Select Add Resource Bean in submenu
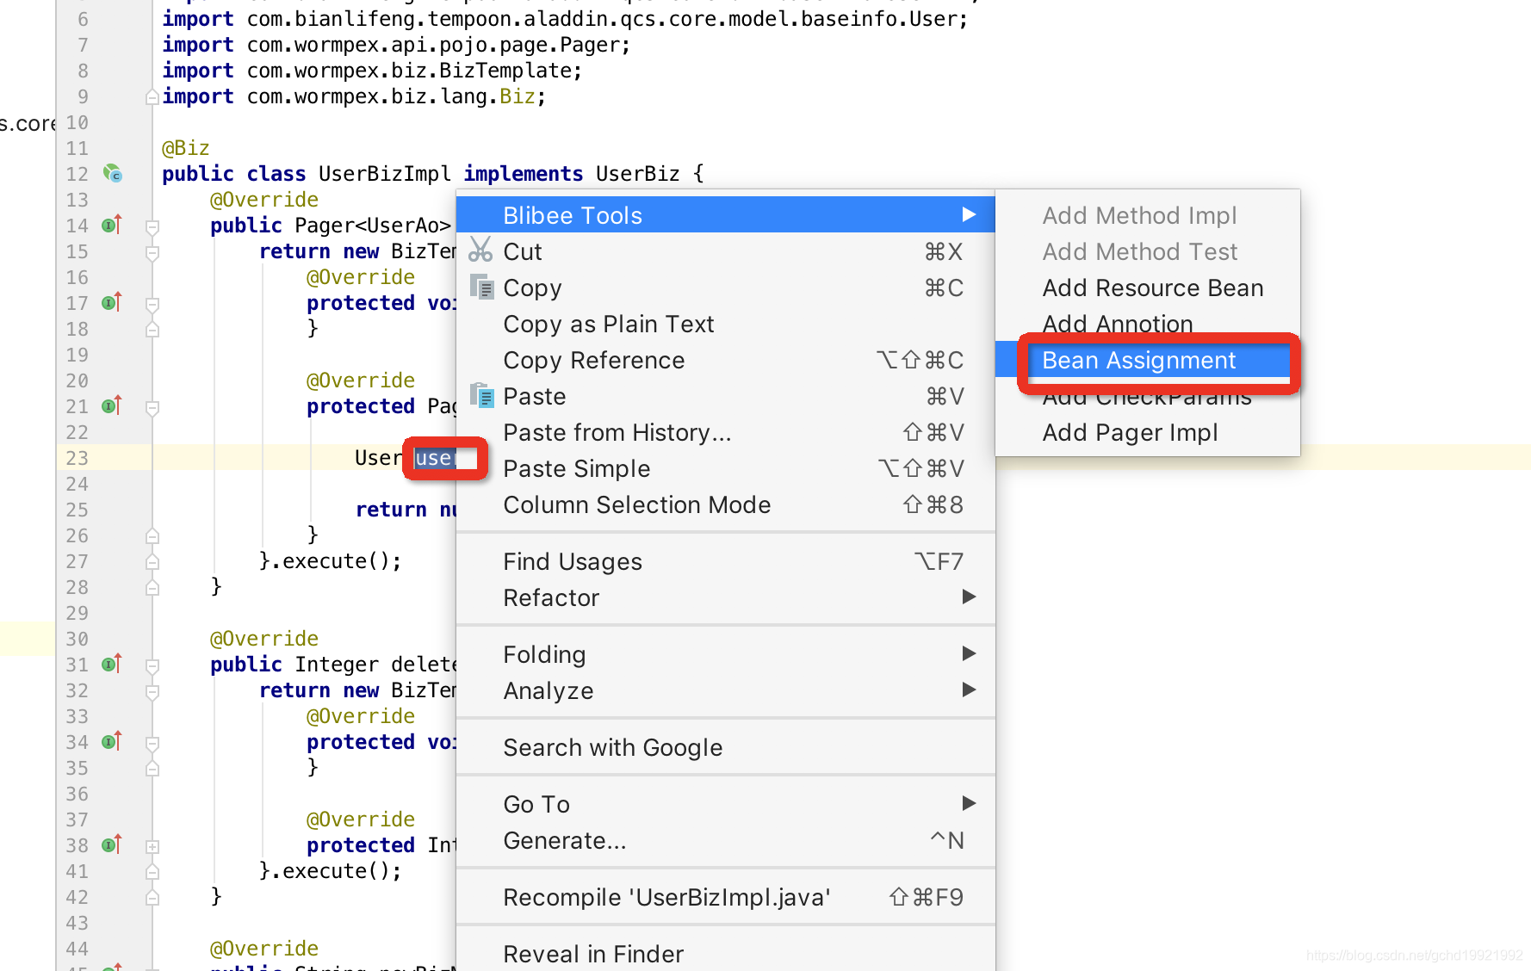 pos(1147,288)
